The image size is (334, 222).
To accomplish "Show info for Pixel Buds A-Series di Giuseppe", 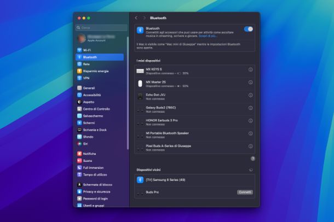I will 251,146.
